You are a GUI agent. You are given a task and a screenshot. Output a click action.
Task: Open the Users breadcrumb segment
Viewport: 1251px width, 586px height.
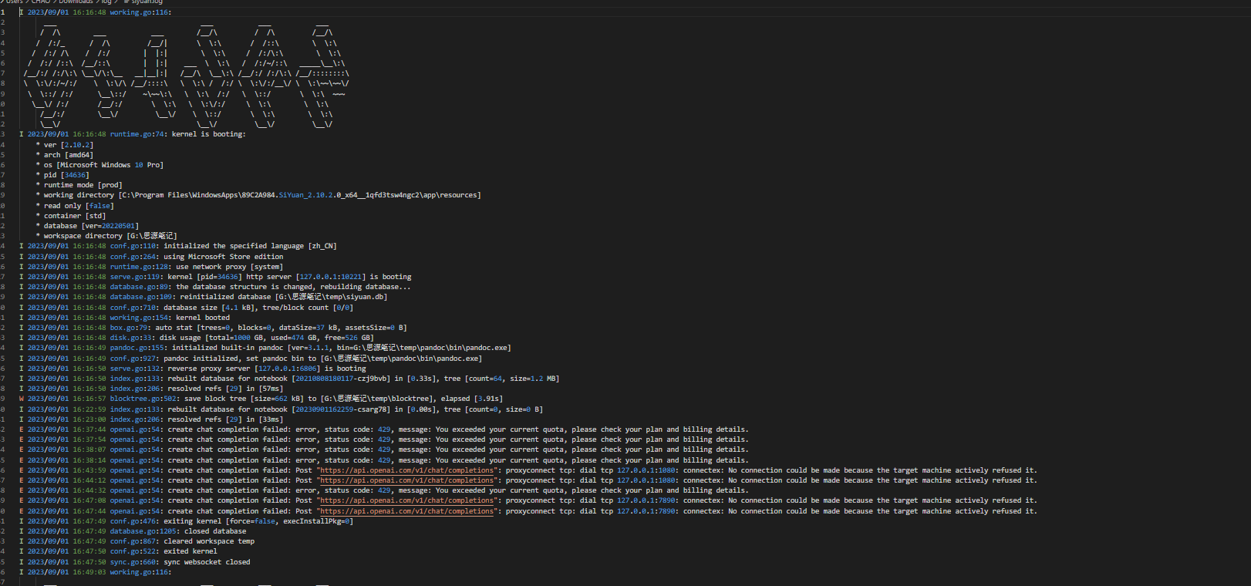[x=15, y=2]
